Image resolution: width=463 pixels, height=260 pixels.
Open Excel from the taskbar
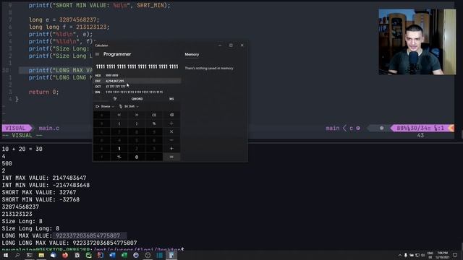[x=124, y=255]
